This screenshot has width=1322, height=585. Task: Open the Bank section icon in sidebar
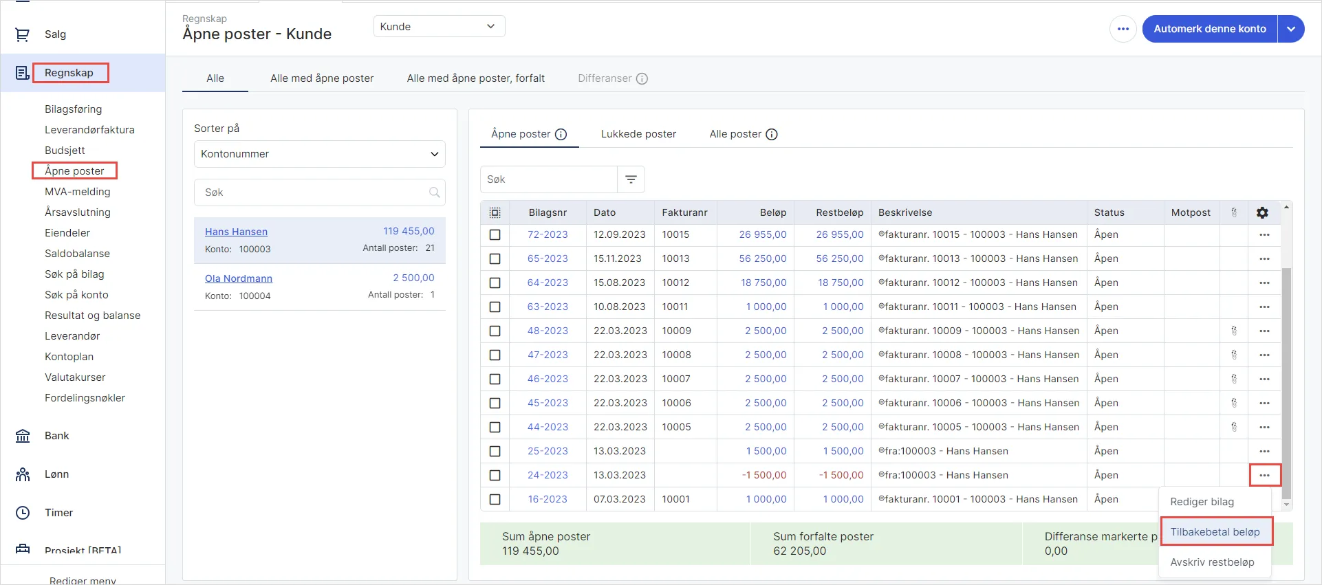tap(23, 436)
